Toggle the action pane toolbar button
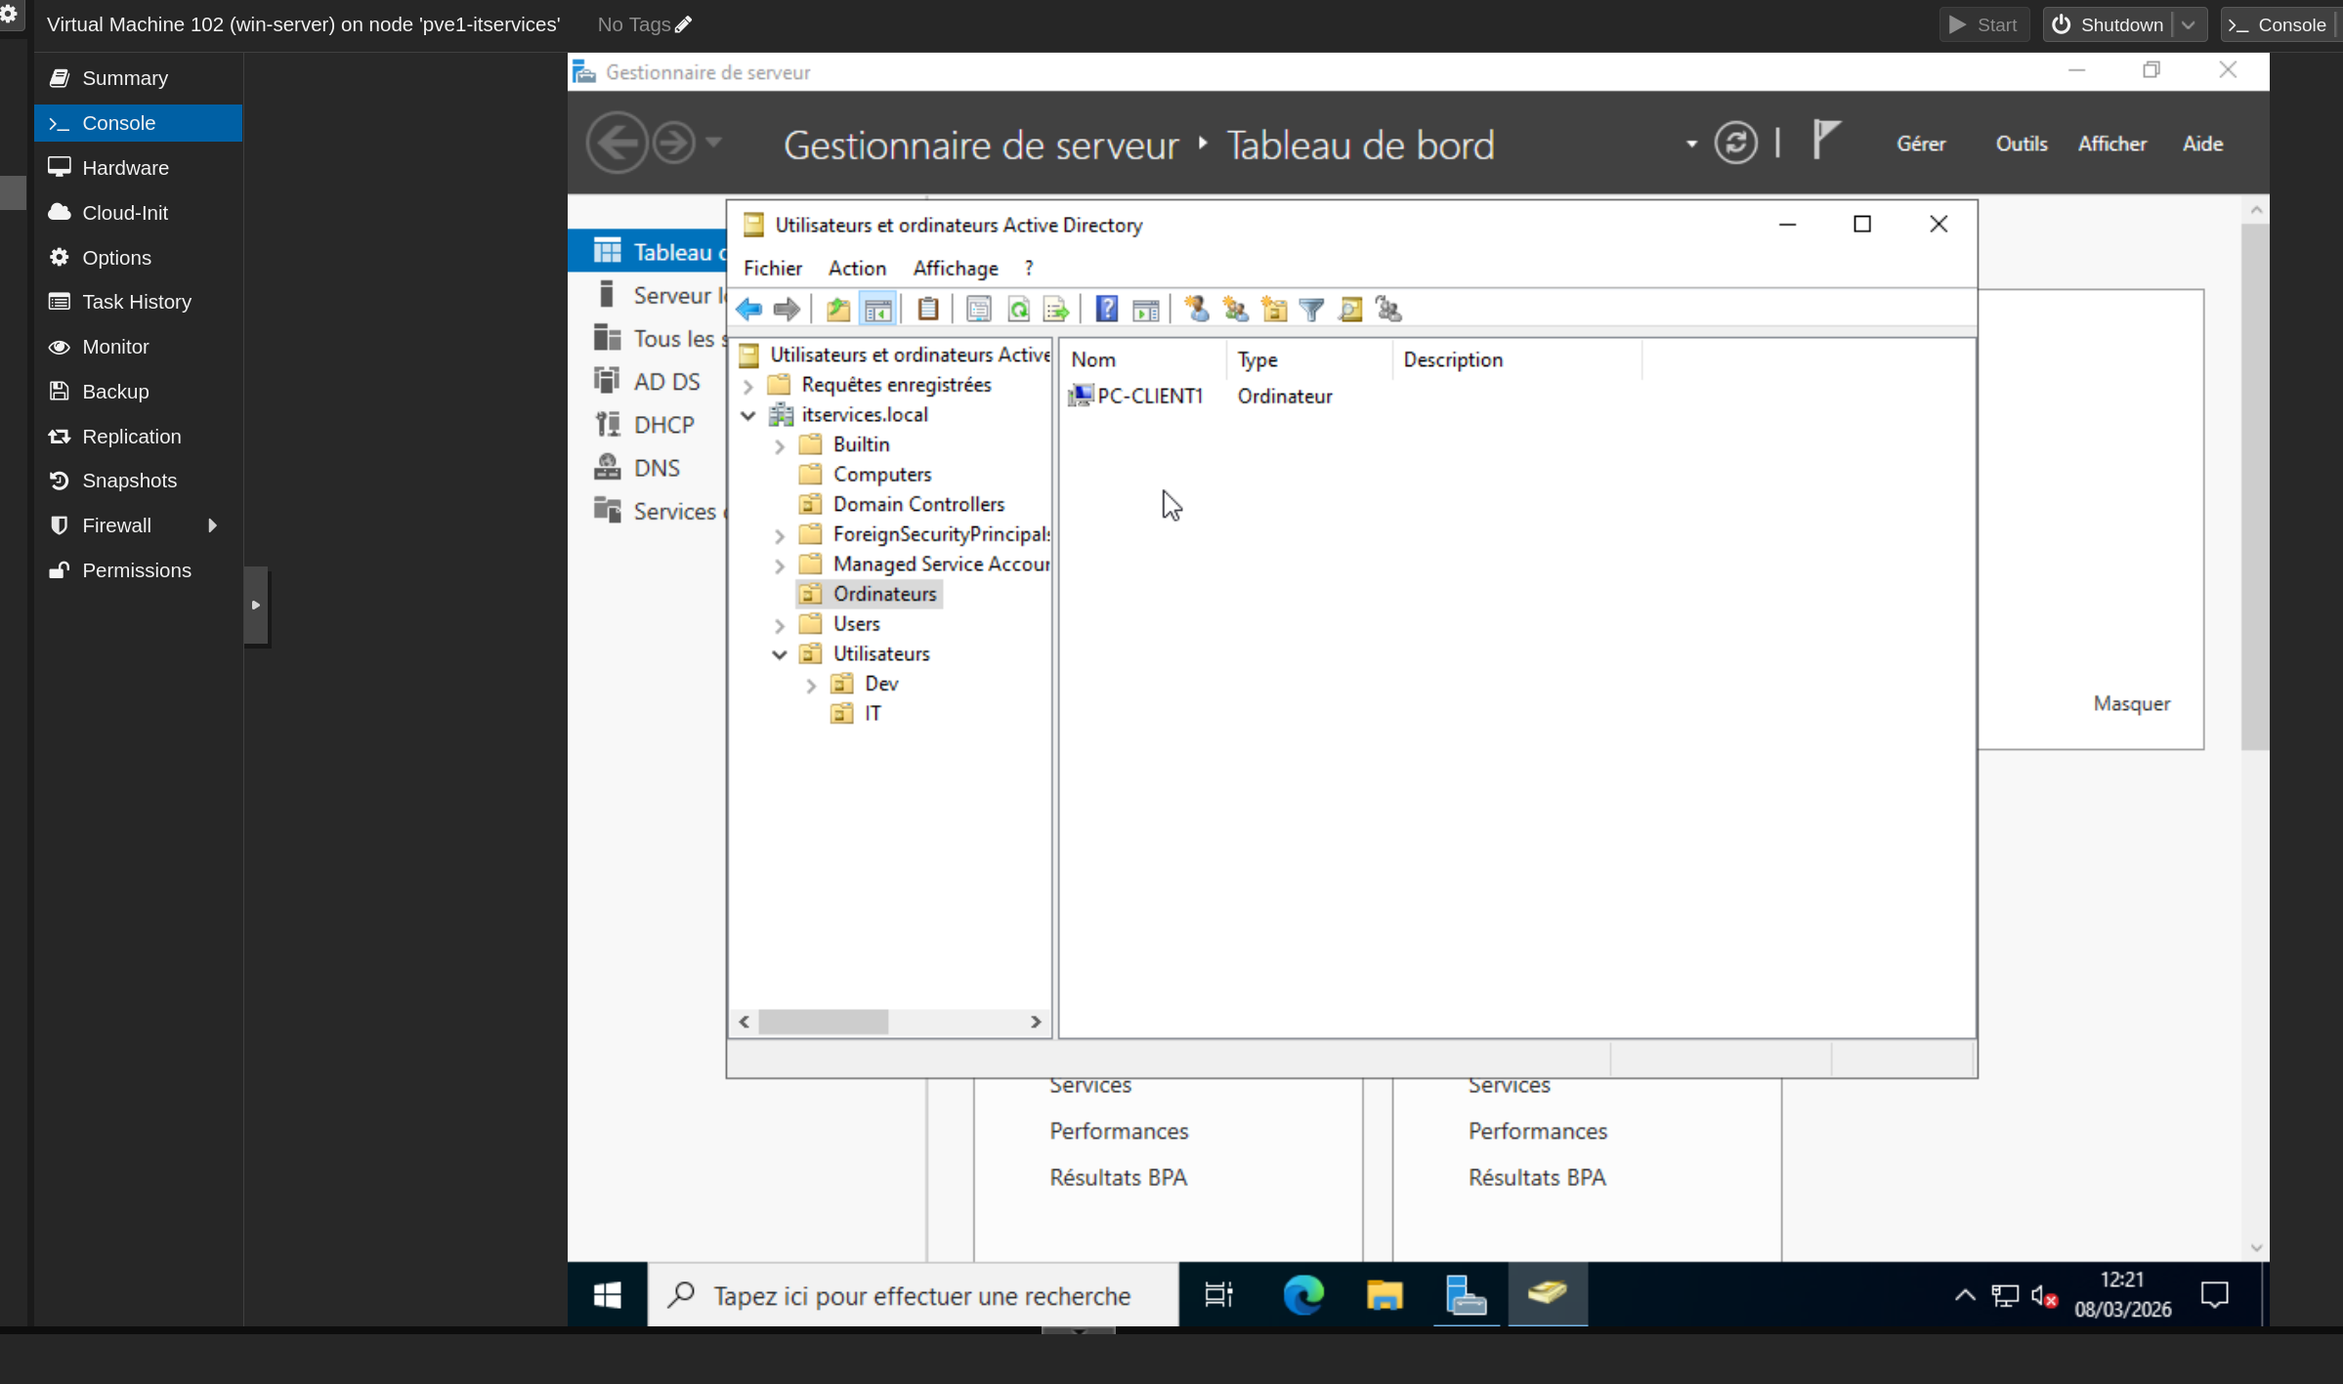 [1145, 310]
